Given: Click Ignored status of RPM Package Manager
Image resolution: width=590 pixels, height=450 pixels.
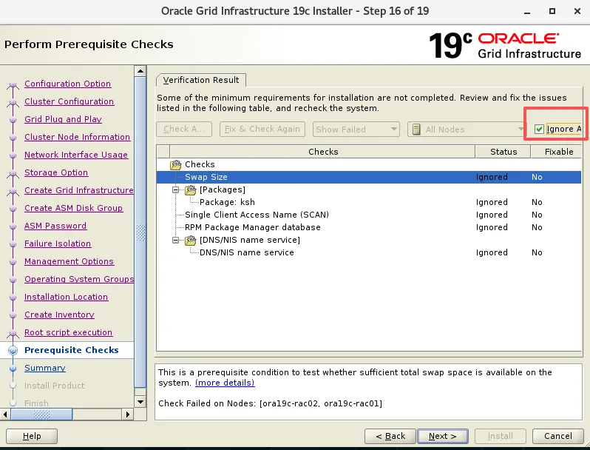Looking at the screenshot, I should click(x=492, y=227).
